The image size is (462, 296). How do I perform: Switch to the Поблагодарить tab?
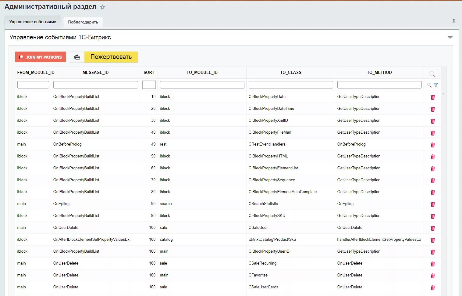83,22
